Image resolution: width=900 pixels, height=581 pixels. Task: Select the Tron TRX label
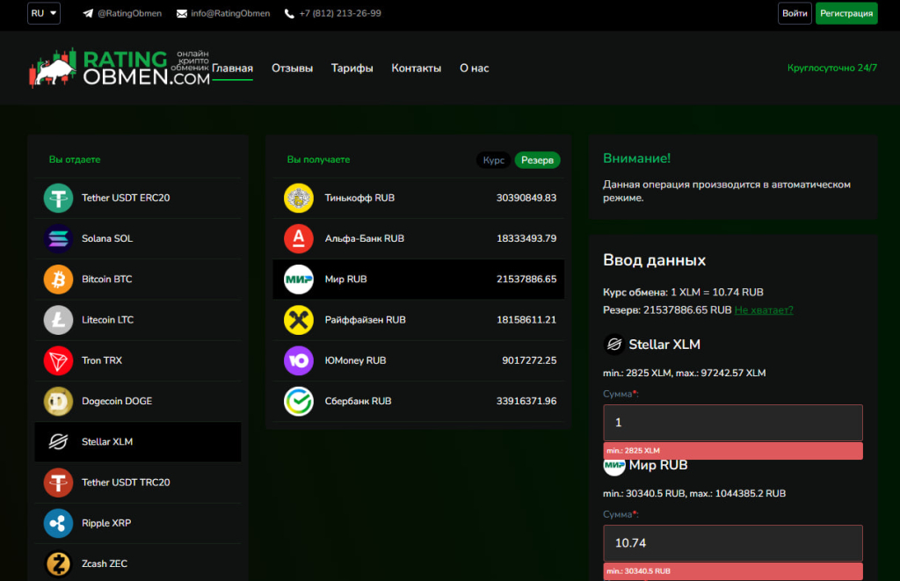tap(102, 361)
